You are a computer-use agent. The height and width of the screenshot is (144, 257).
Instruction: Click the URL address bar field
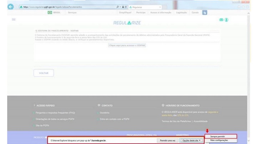coord(71,7)
